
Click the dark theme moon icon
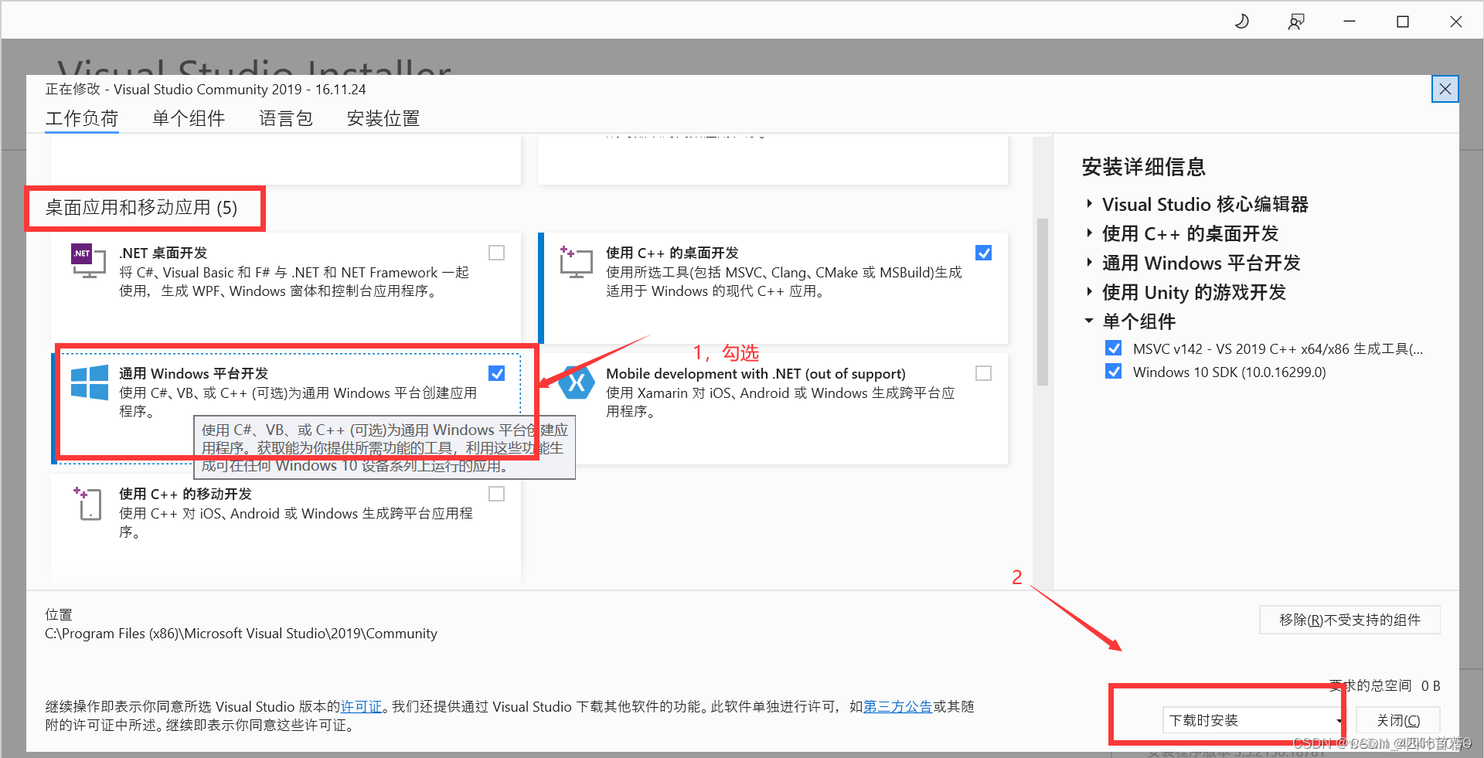(x=1241, y=21)
